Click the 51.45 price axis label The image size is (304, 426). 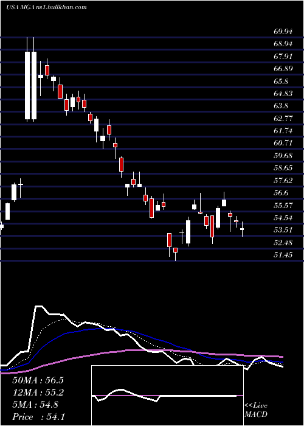click(283, 255)
